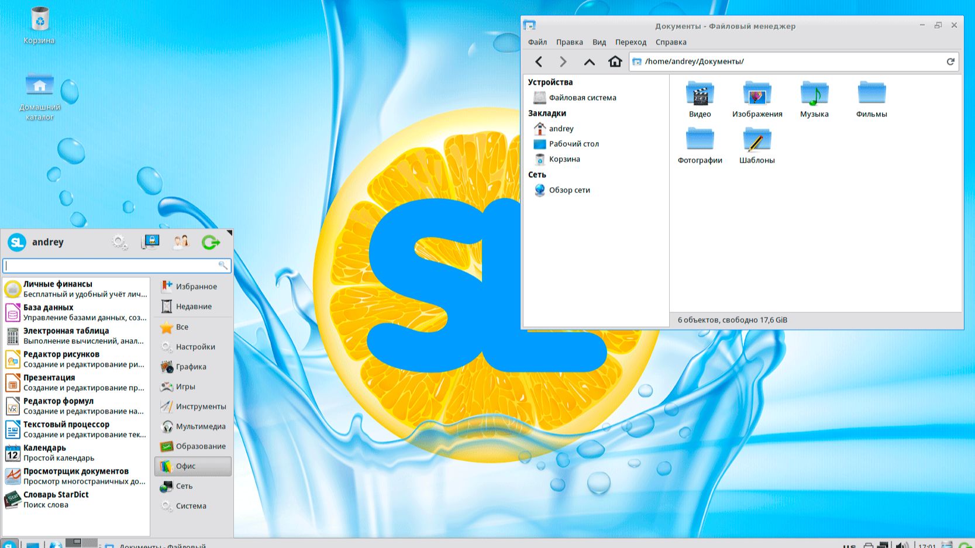Open the Образование category
The image size is (975, 548).
pos(193,446)
